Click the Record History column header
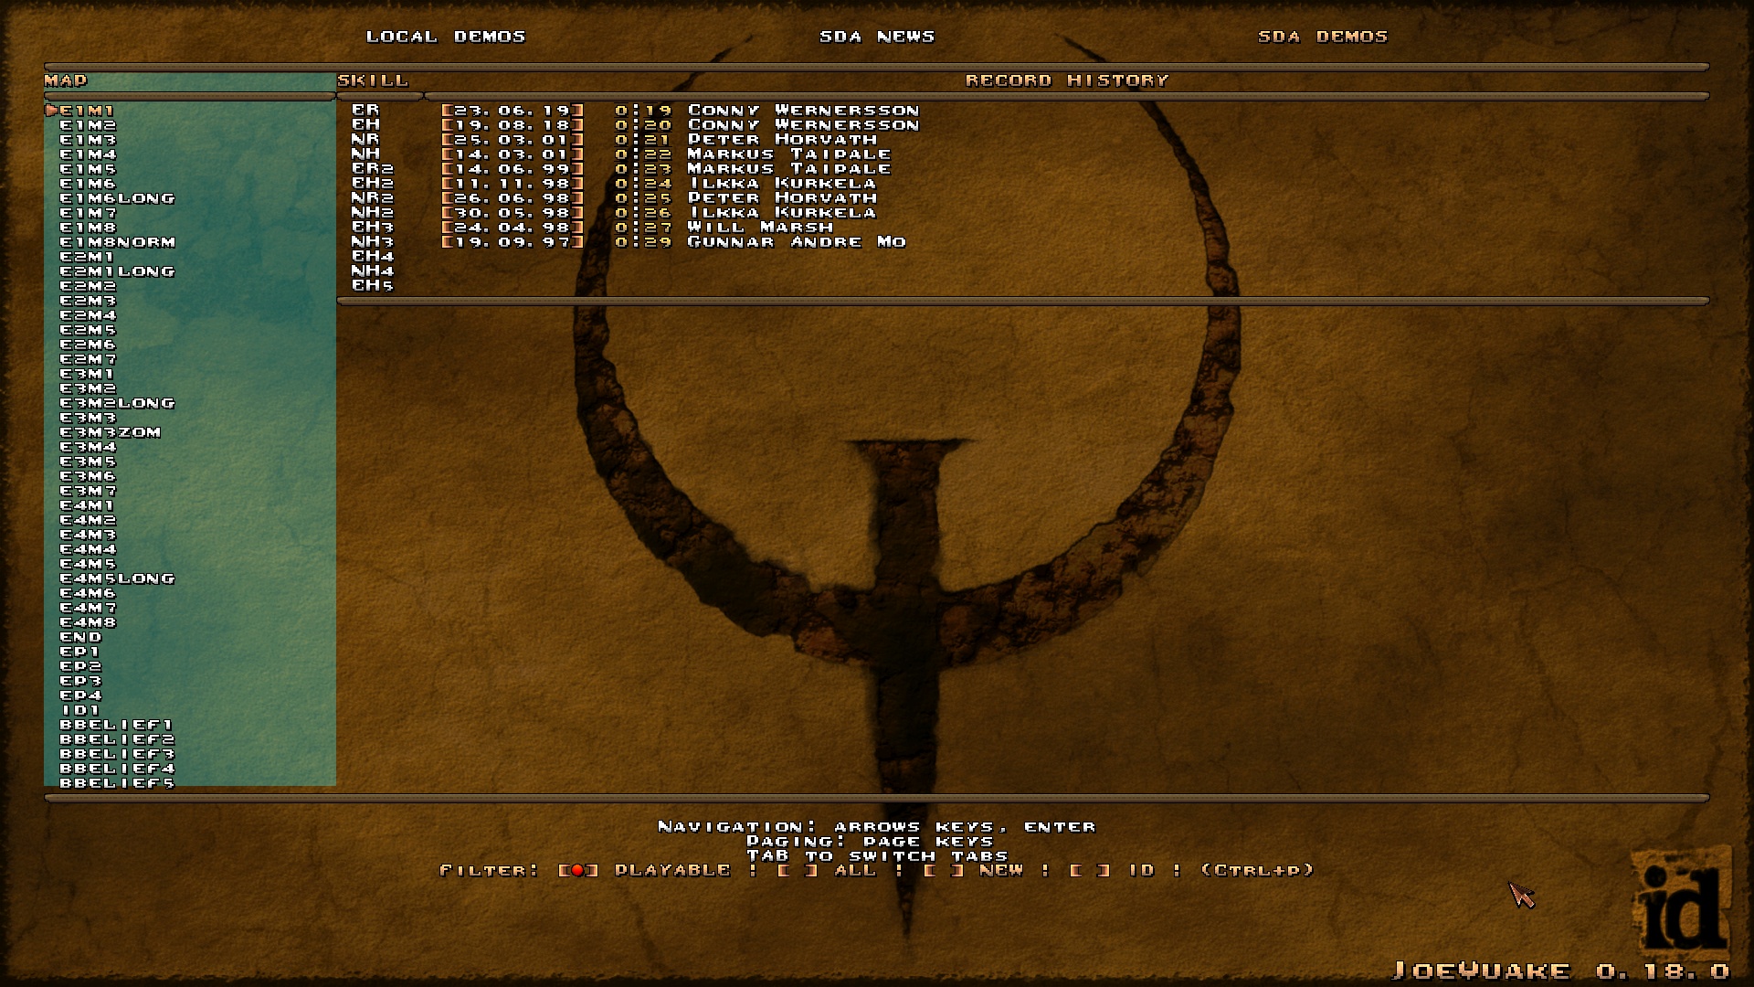Image resolution: width=1754 pixels, height=987 pixels. click(1067, 80)
